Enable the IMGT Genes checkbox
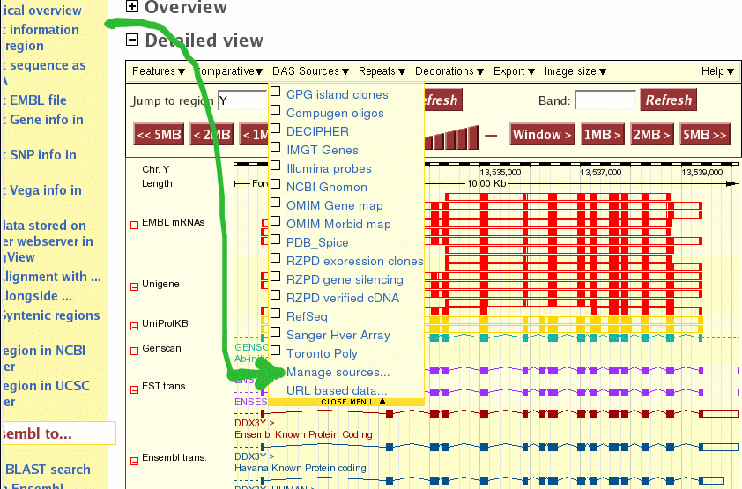 (x=276, y=146)
